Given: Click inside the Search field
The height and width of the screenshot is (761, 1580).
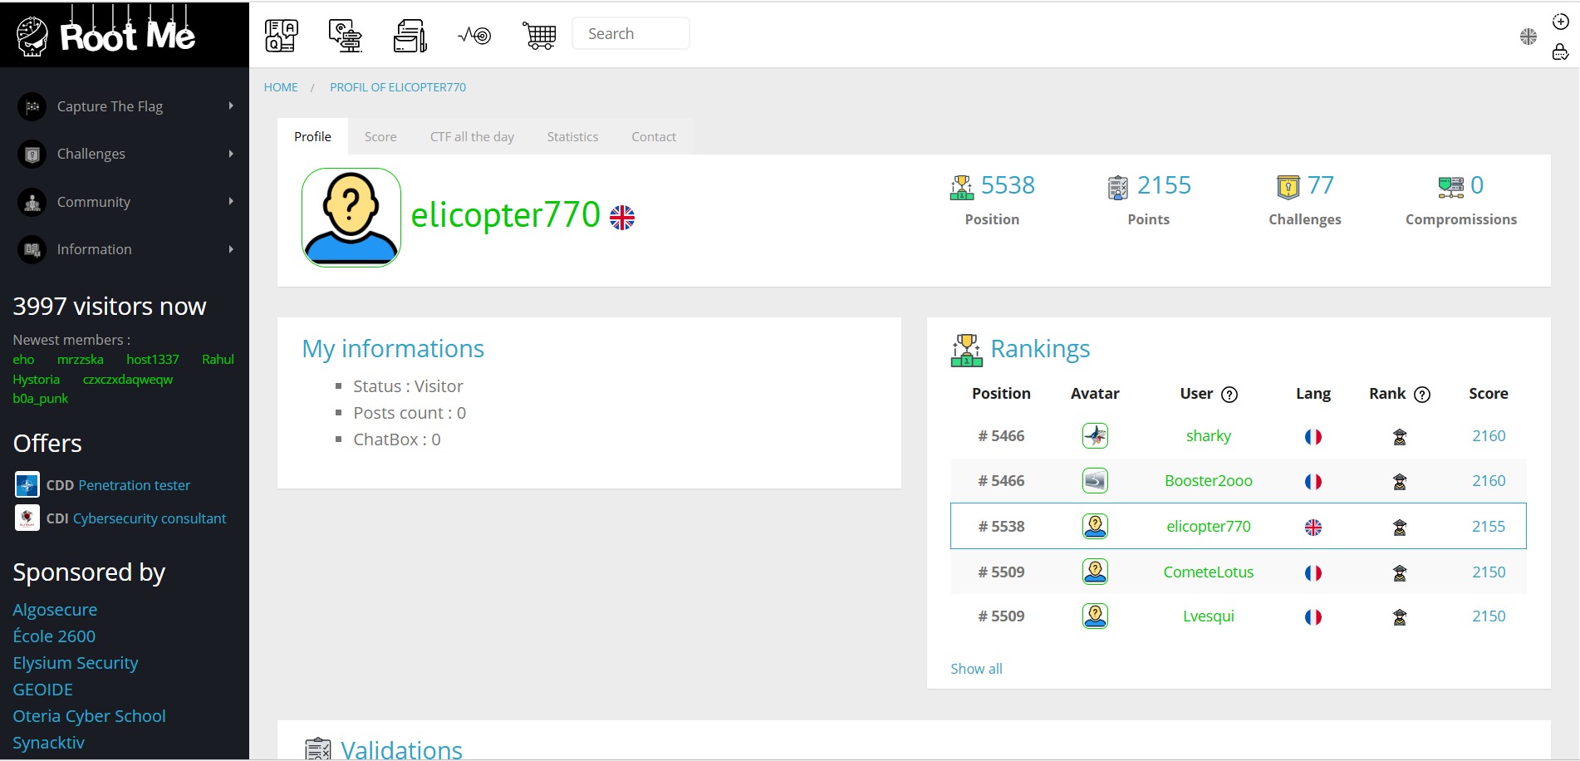Looking at the screenshot, I should (631, 33).
